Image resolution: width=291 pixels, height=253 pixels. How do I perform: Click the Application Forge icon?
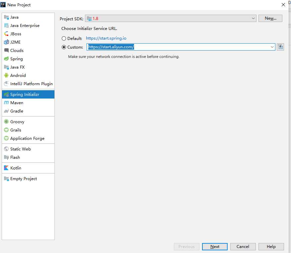[6, 138]
